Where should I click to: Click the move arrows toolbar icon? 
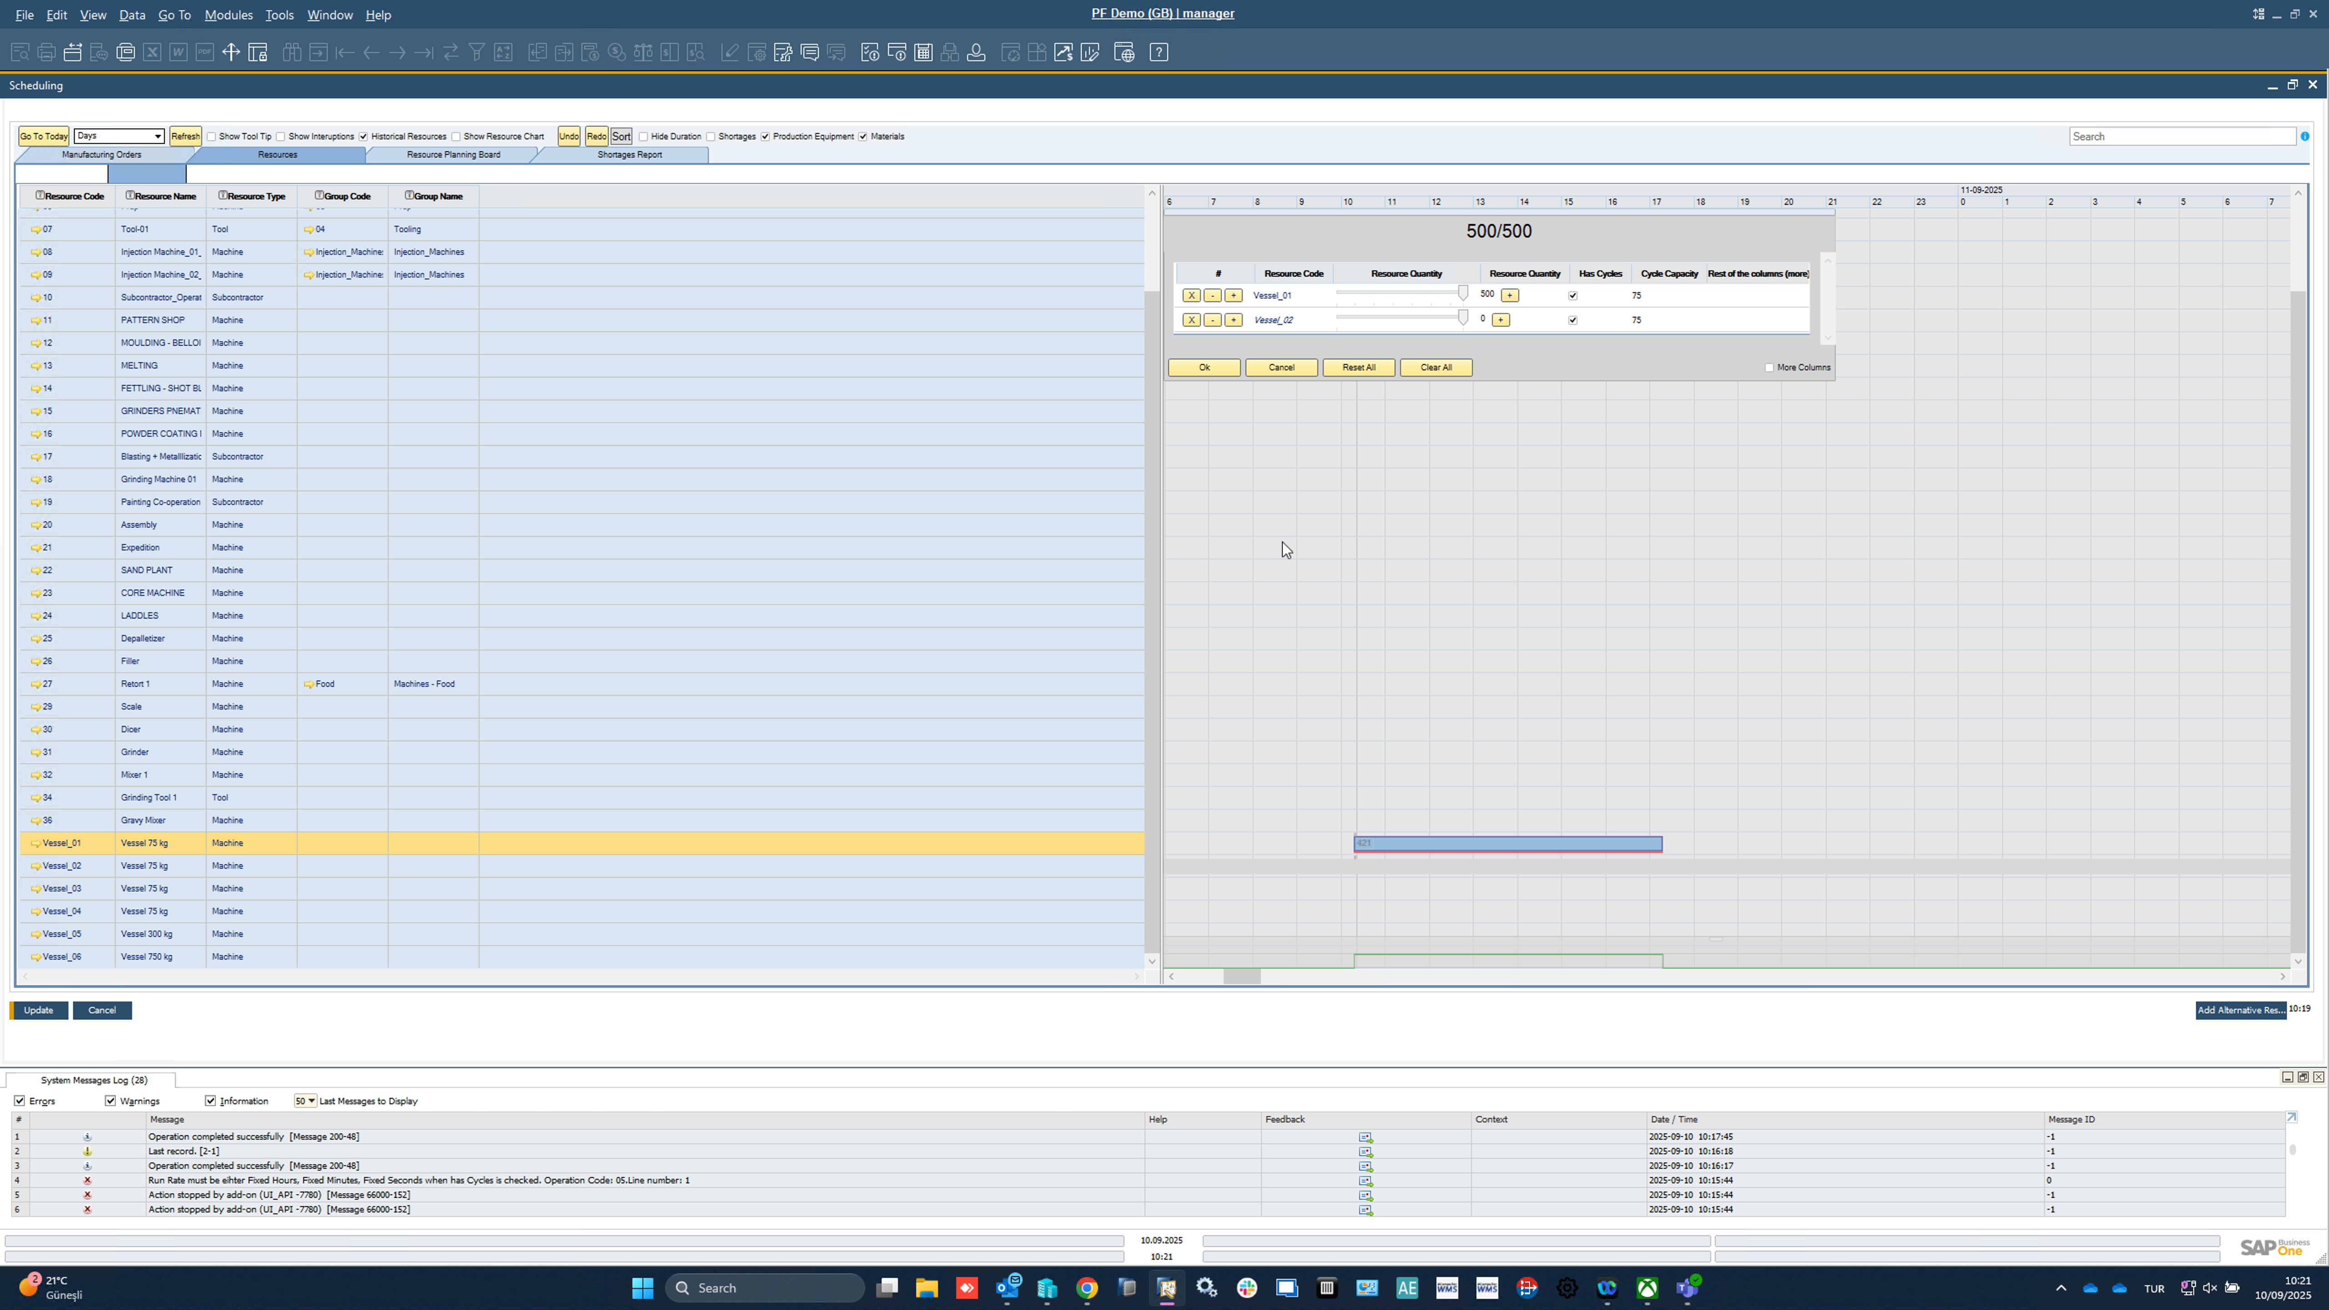pos(231,52)
